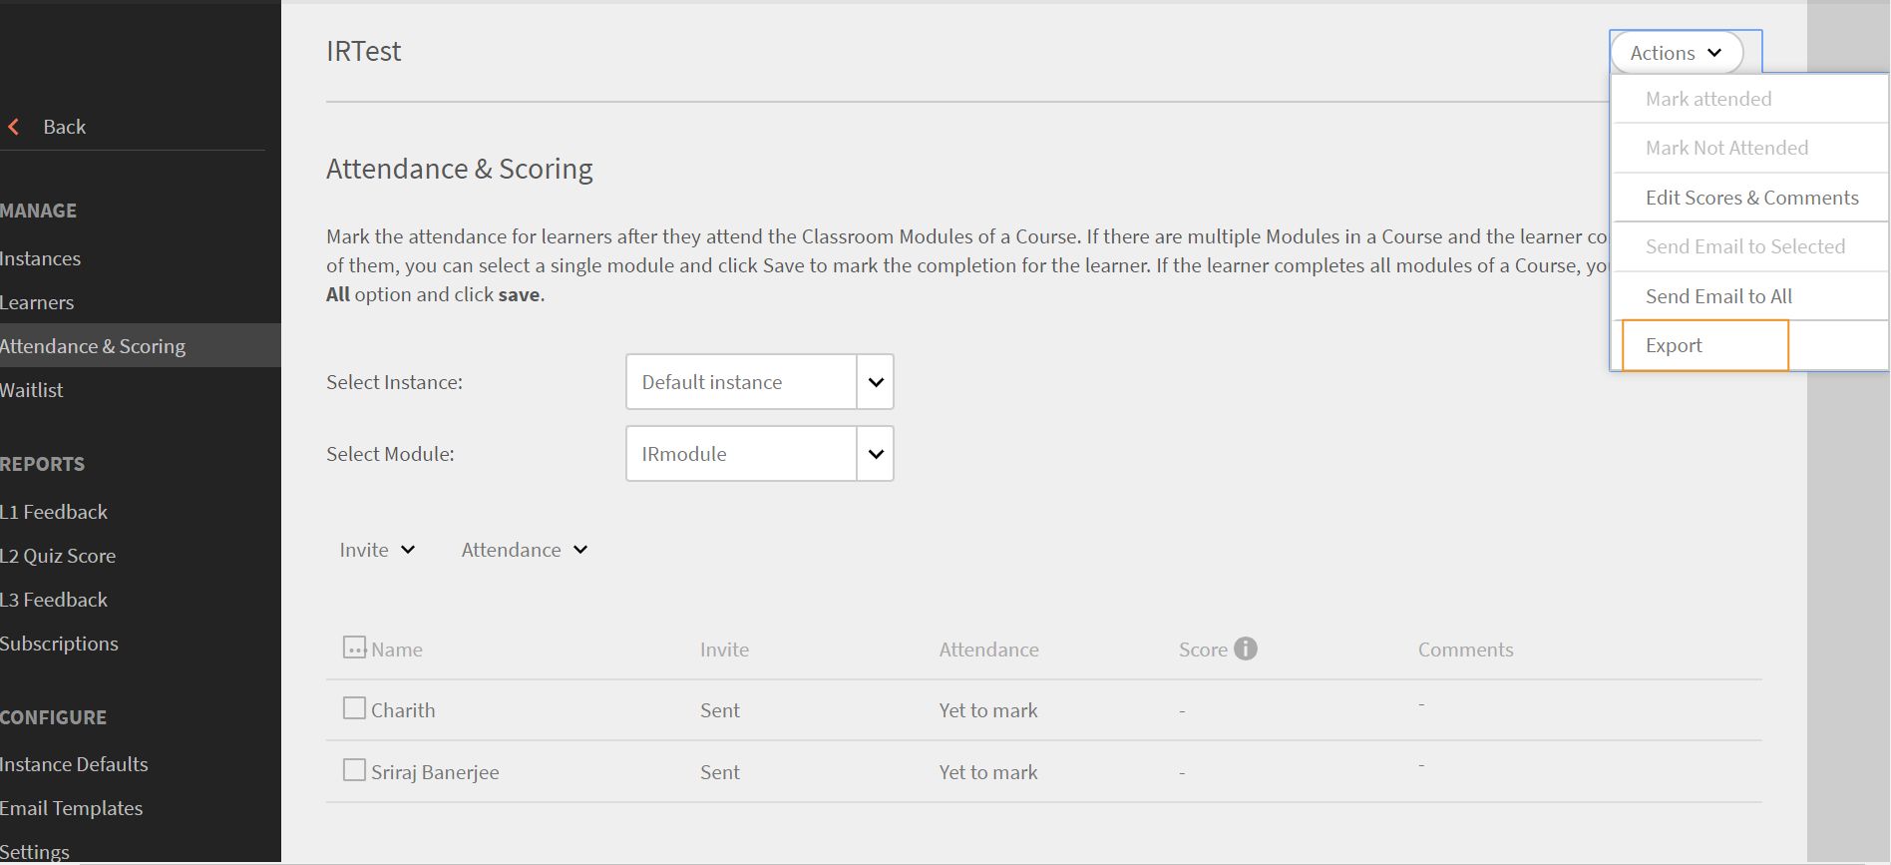
Task: Click the Back arrow icon
Action: (14, 127)
